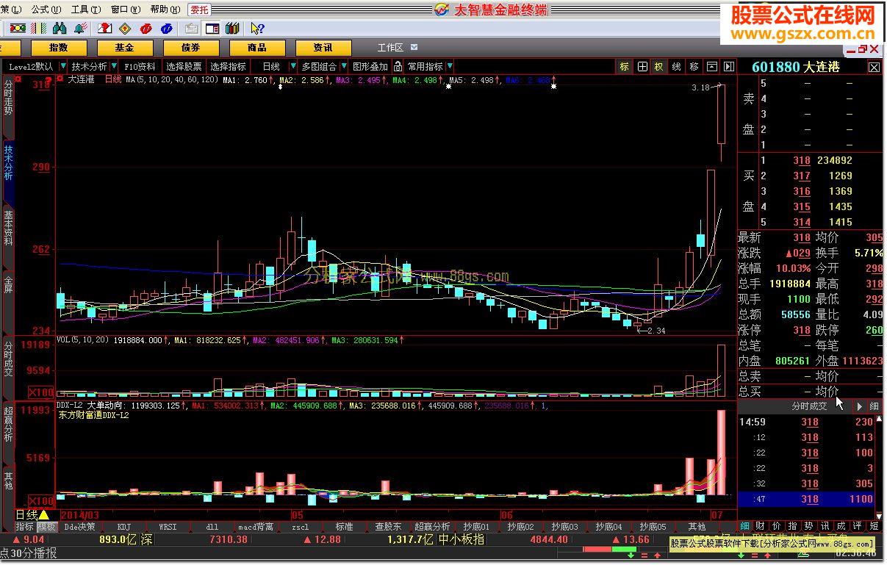Click the collapse panel box icon
Viewport: 887px width, 565px height.
[711, 67]
